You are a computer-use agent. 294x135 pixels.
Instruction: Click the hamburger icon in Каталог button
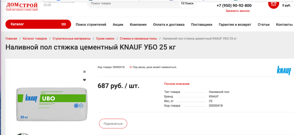click(64, 24)
